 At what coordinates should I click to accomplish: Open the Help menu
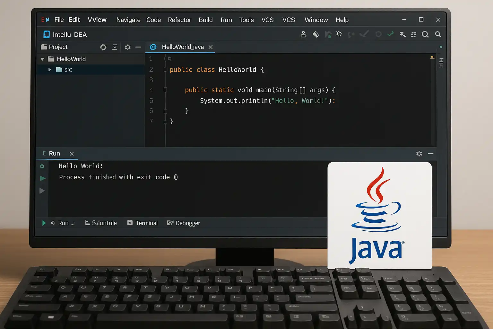342,20
